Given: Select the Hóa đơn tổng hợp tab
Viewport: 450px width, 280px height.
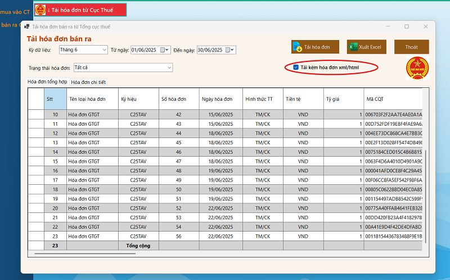Looking at the screenshot, I should tap(47, 82).
